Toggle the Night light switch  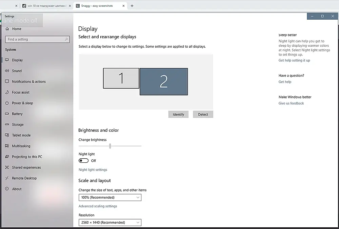(83, 161)
